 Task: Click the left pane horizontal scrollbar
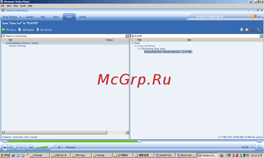pyautogui.click(x=56, y=132)
